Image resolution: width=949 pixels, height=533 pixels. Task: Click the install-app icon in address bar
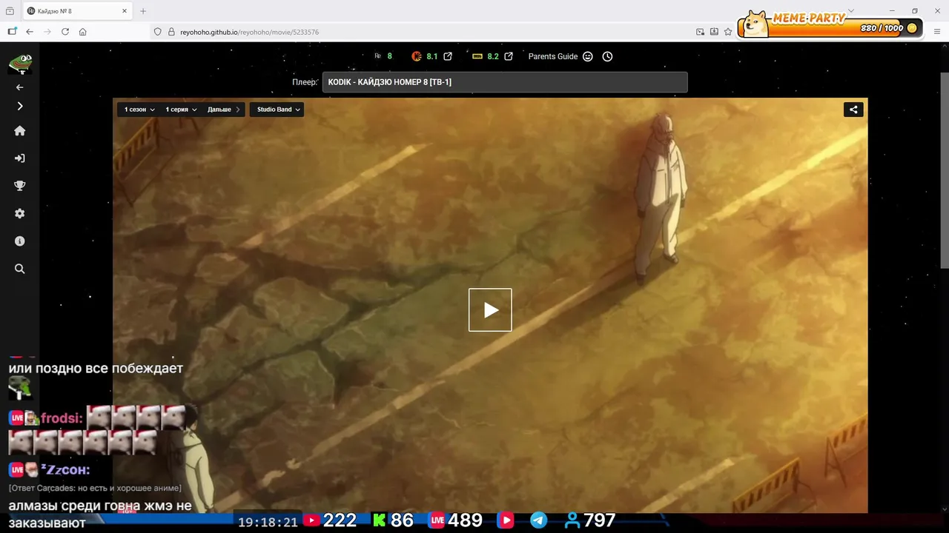pos(714,32)
